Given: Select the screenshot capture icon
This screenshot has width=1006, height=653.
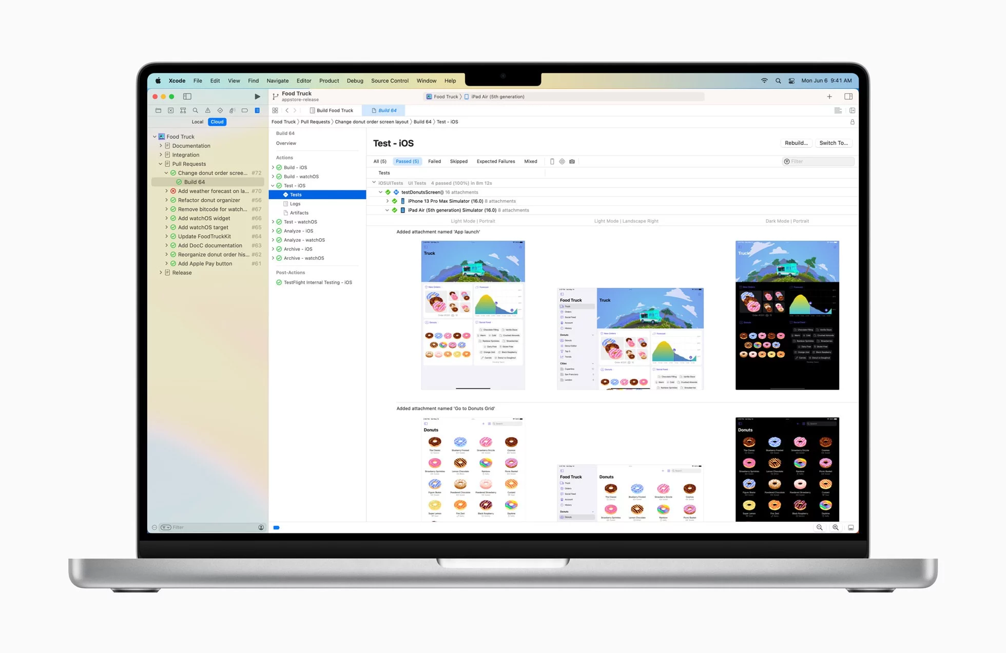Looking at the screenshot, I should click(573, 161).
